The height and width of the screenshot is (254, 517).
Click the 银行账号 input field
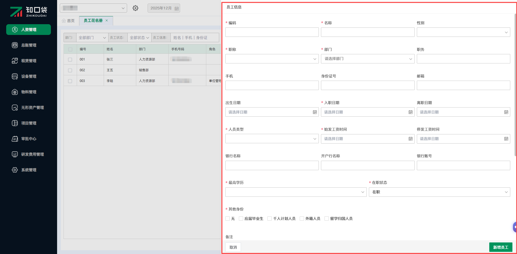point(463,165)
